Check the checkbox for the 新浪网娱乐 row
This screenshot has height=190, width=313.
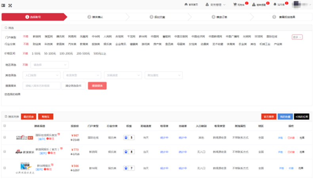click(5, 152)
